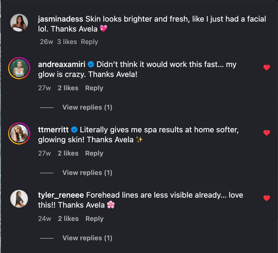278x253 pixels.
Task: Open jasminadess username link
Action: 61,19
